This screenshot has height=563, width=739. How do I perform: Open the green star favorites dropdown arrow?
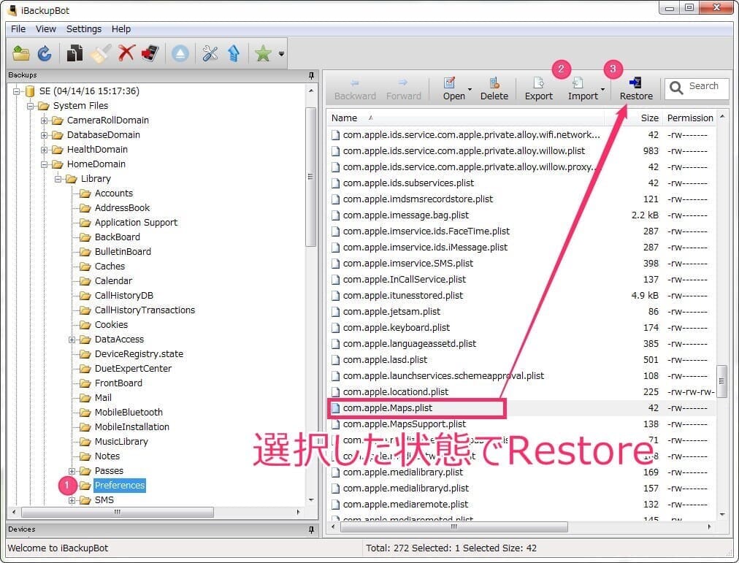click(x=281, y=54)
